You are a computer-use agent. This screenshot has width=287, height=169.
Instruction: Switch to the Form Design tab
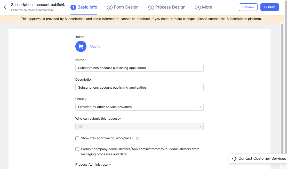[x=123, y=7]
